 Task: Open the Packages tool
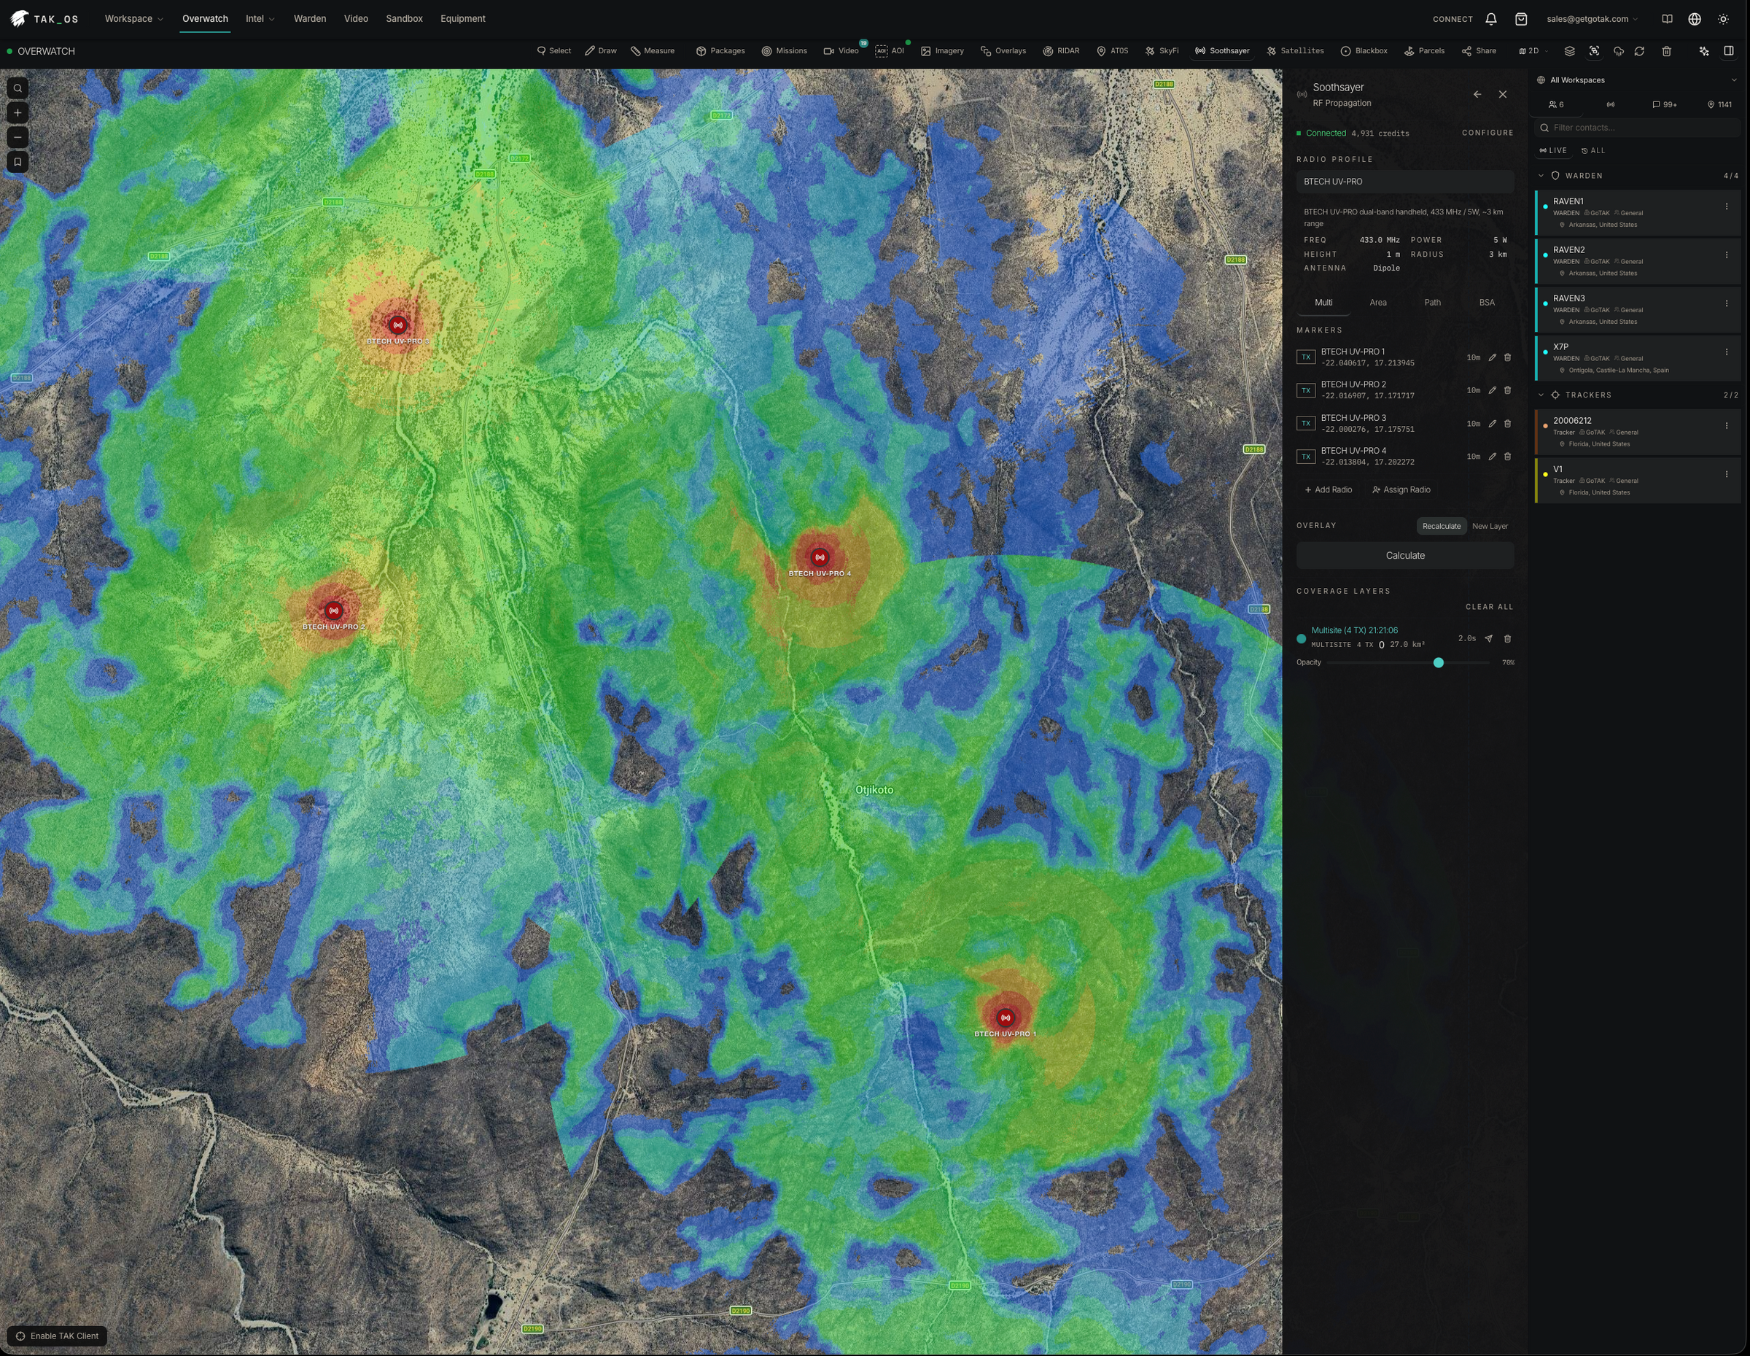[x=720, y=50]
